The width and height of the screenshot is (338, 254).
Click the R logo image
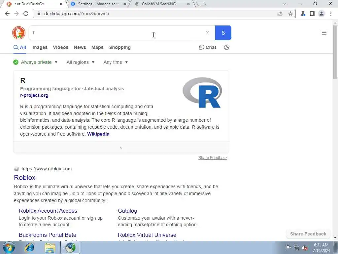pos(202,93)
